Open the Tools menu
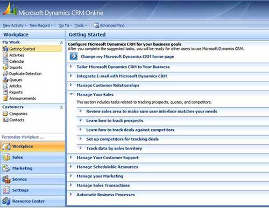 tap(81, 26)
